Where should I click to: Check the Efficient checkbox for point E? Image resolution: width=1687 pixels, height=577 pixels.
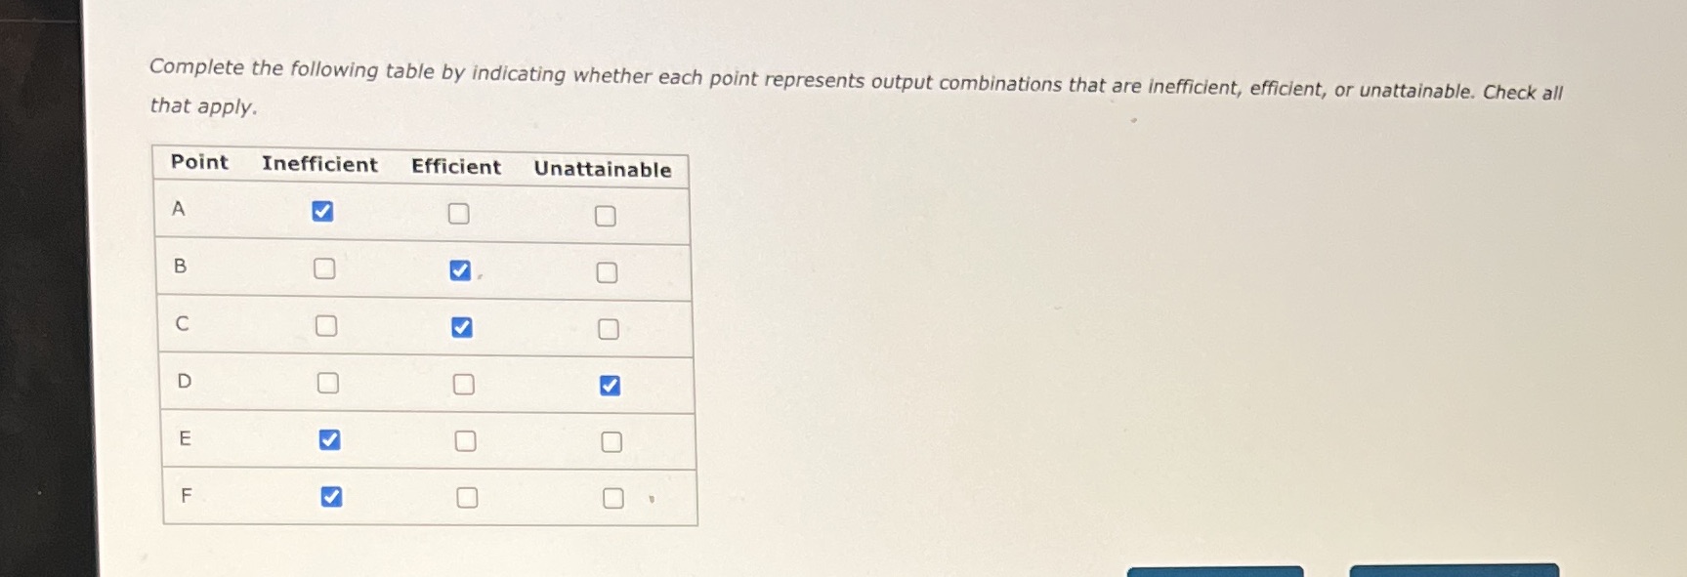tap(465, 441)
